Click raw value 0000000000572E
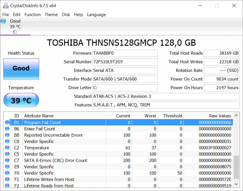Image resolution: width=243 pixels, height=191 pixels. pyautogui.click(x=215, y=179)
